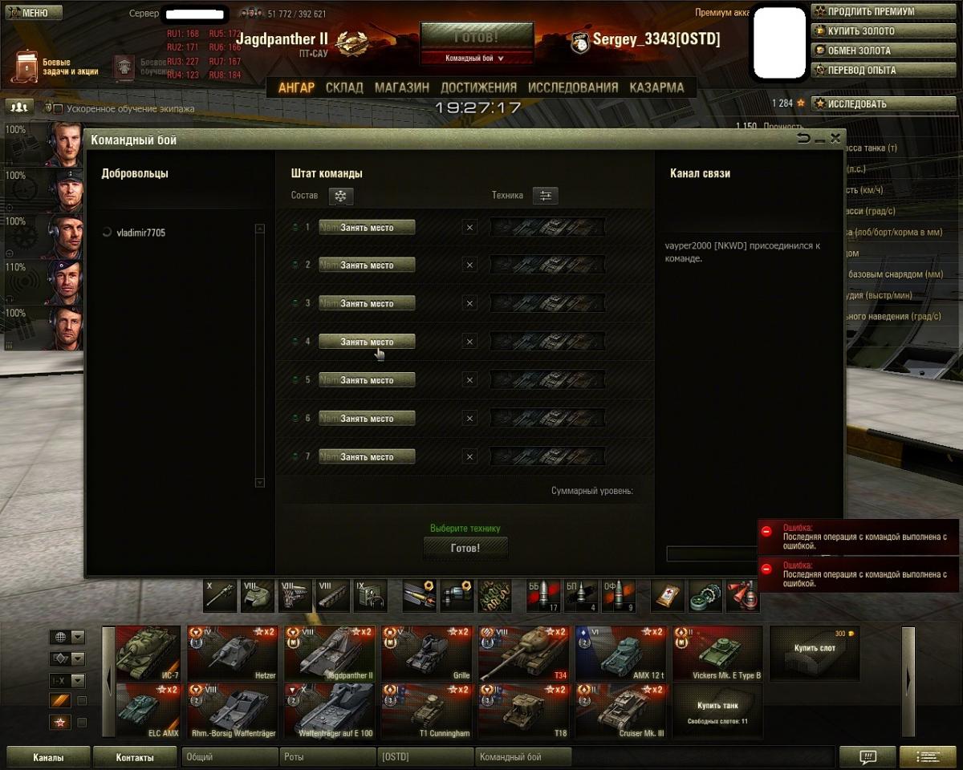Image resolution: width=963 pixels, height=770 pixels.
Task: Switch to the ИССЛЕДОВАНИЯ tab
Action: point(573,87)
